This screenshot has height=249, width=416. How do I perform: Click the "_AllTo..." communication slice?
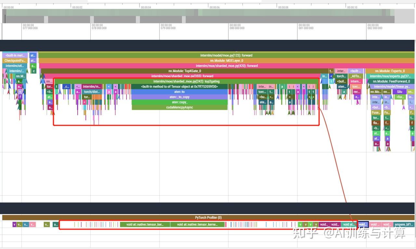[355, 76]
